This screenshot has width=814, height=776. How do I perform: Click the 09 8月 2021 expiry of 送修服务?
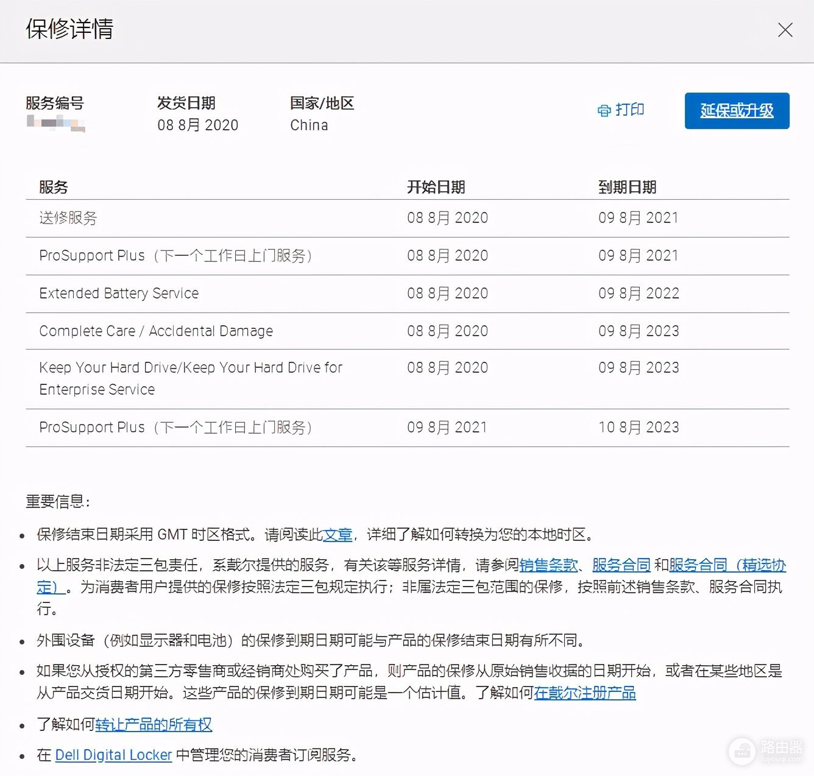(639, 218)
